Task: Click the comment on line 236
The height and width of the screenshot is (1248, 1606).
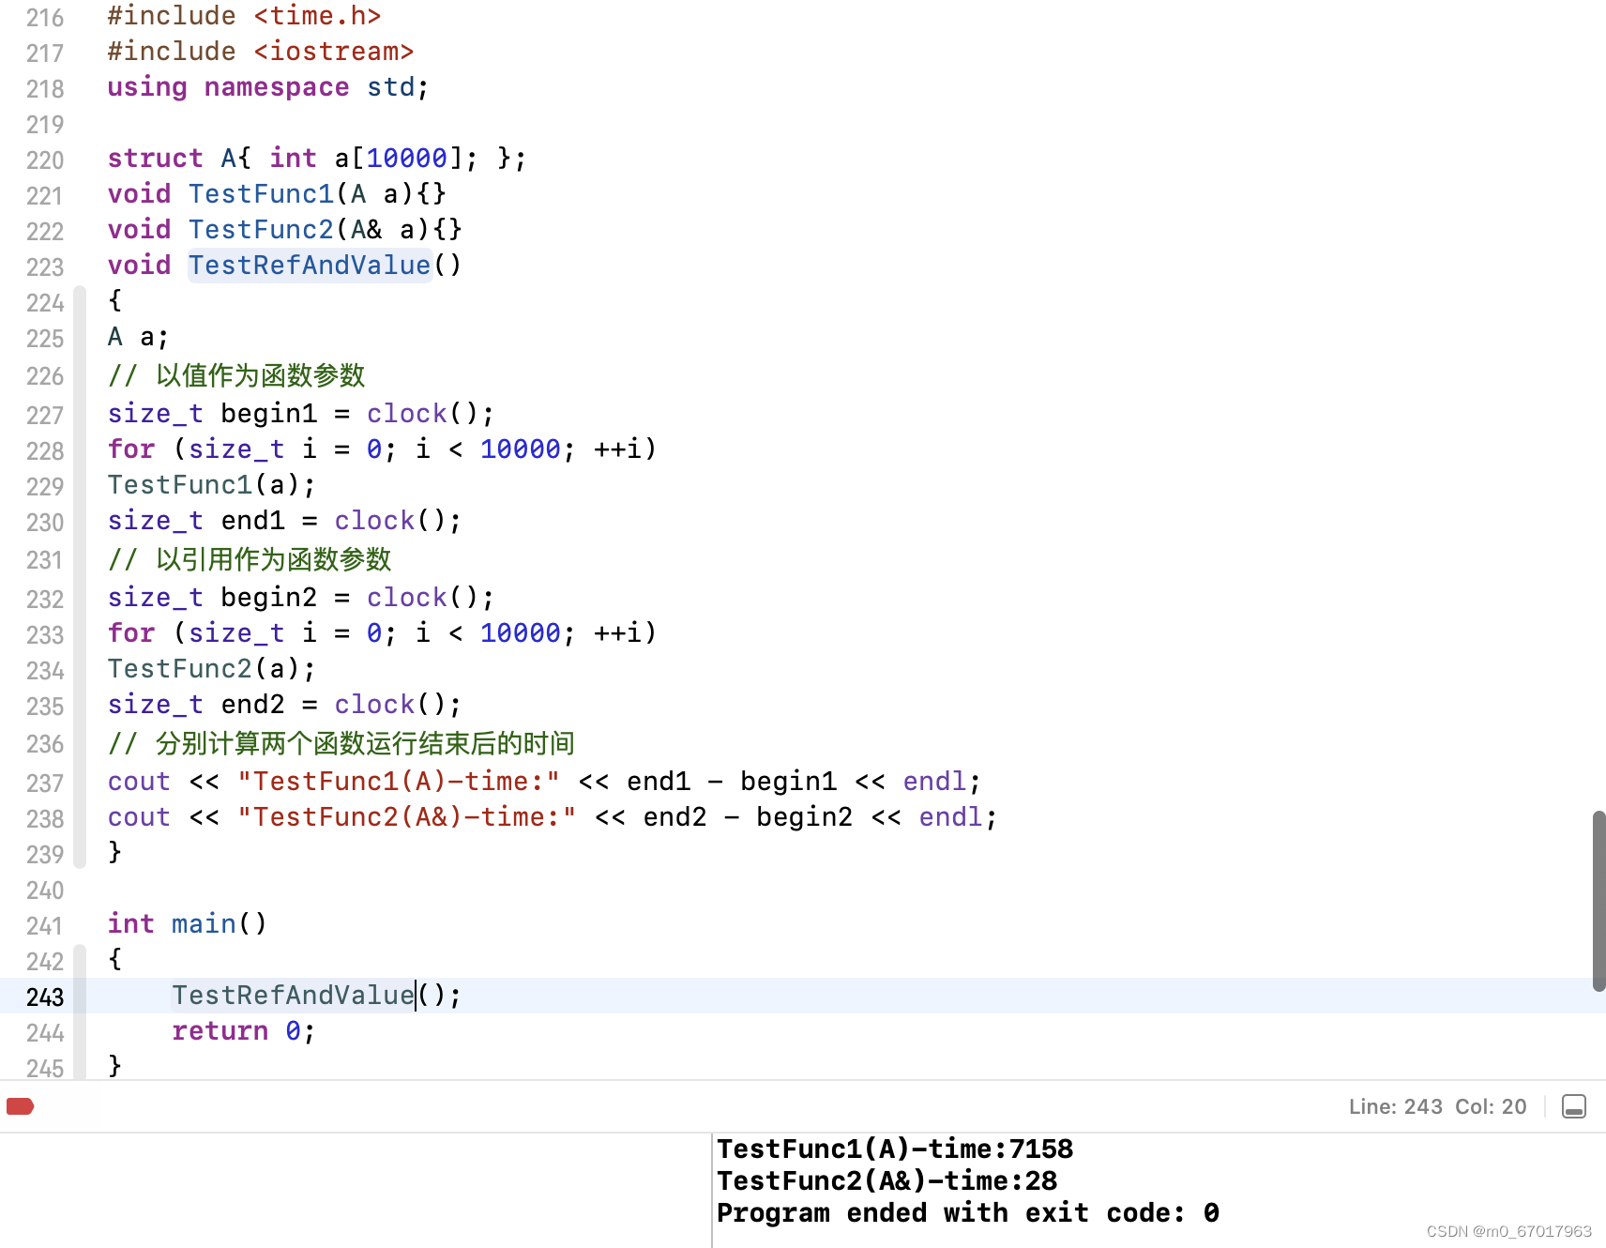Action: tap(341, 744)
